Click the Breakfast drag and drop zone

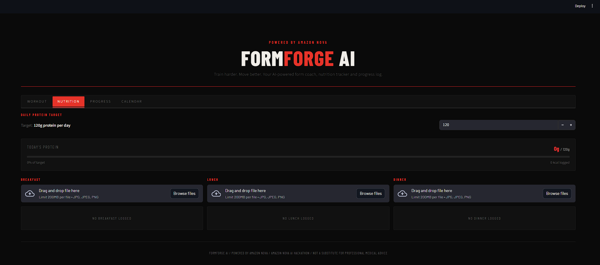click(x=112, y=193)
